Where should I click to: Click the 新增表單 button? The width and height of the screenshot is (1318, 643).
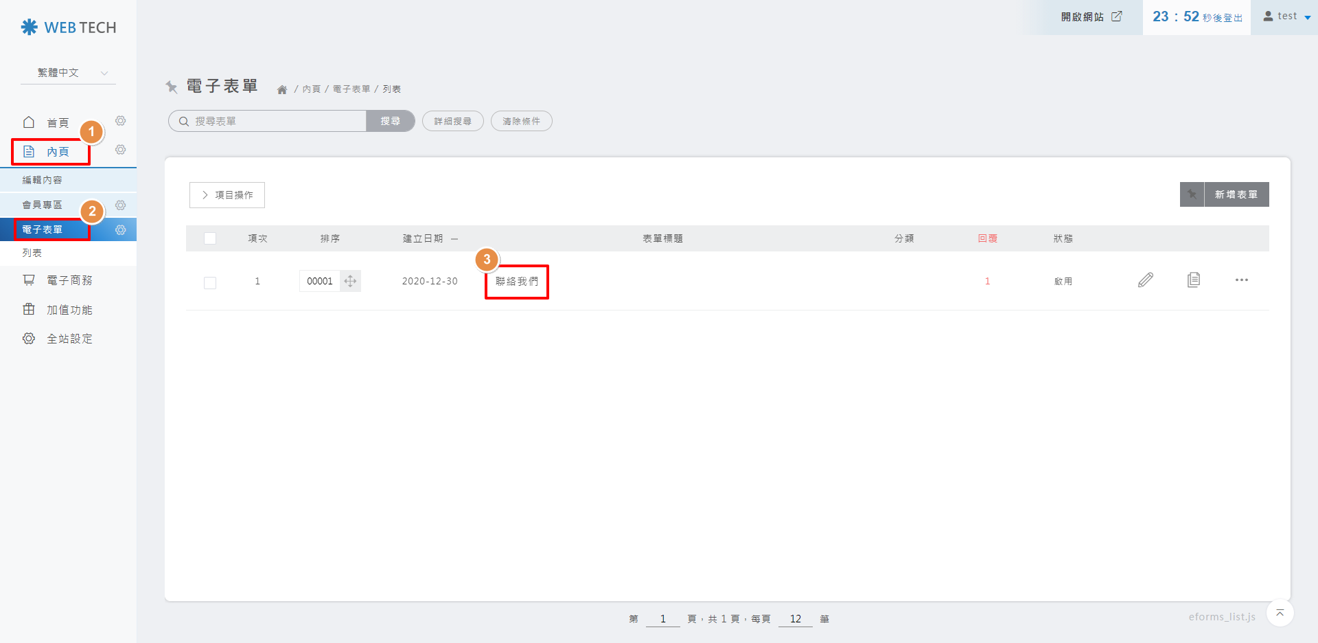(1236, 194)
